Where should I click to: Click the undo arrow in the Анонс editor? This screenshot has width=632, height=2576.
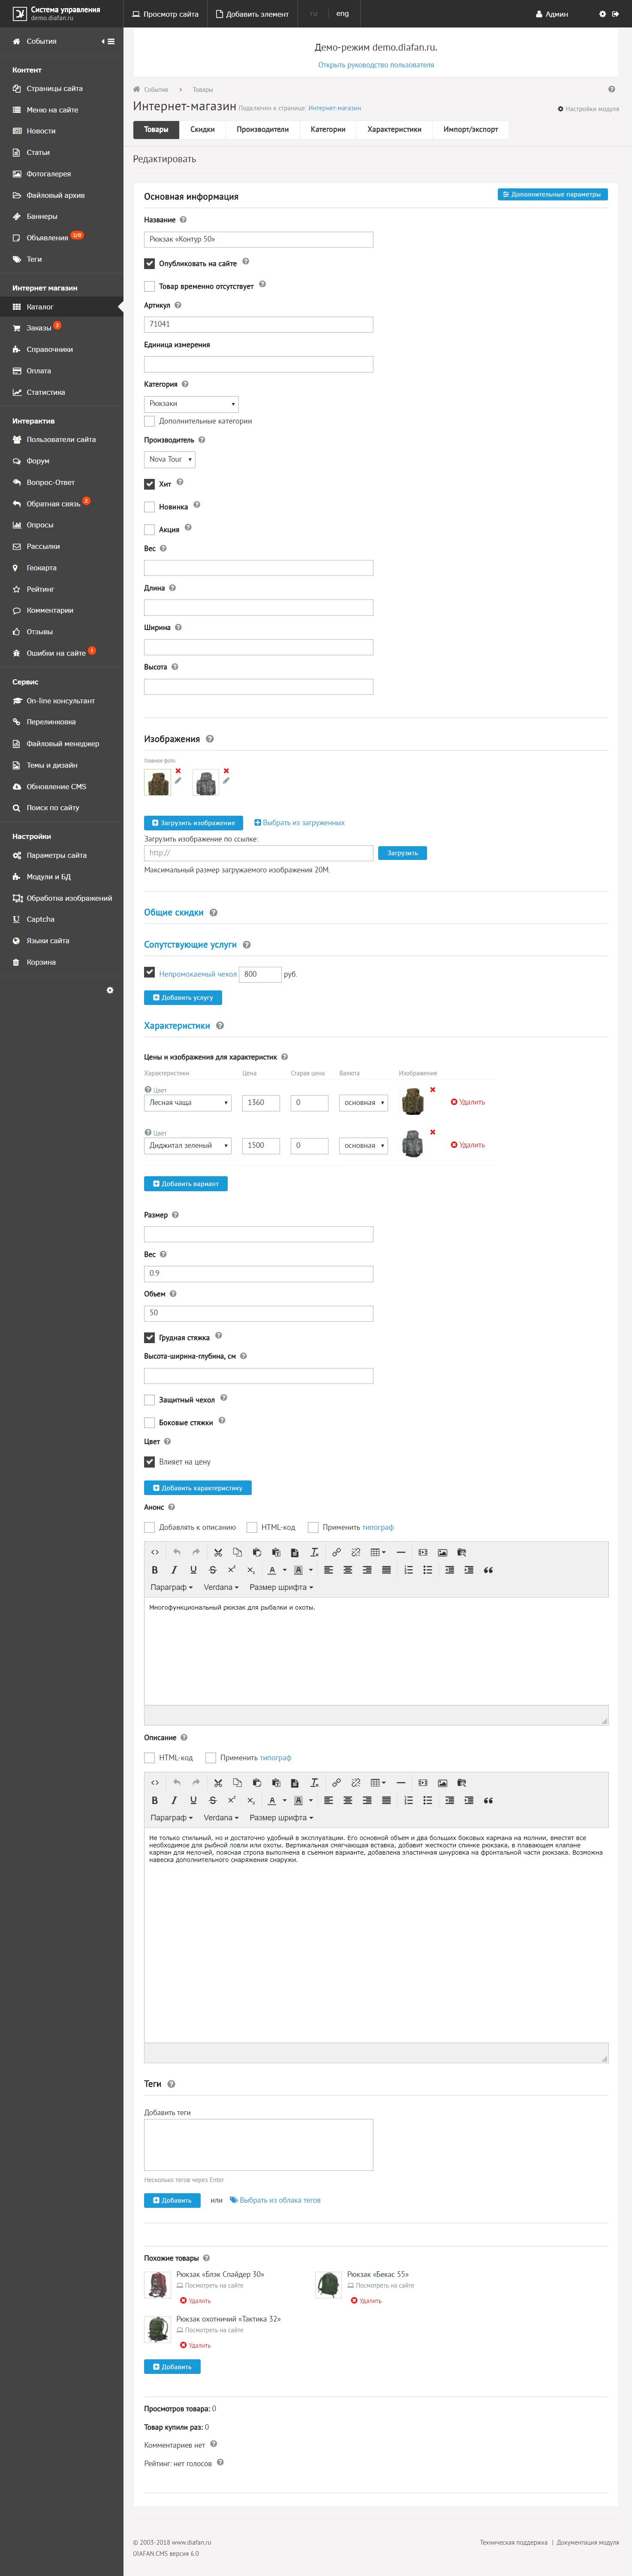tap(177, 1552)
